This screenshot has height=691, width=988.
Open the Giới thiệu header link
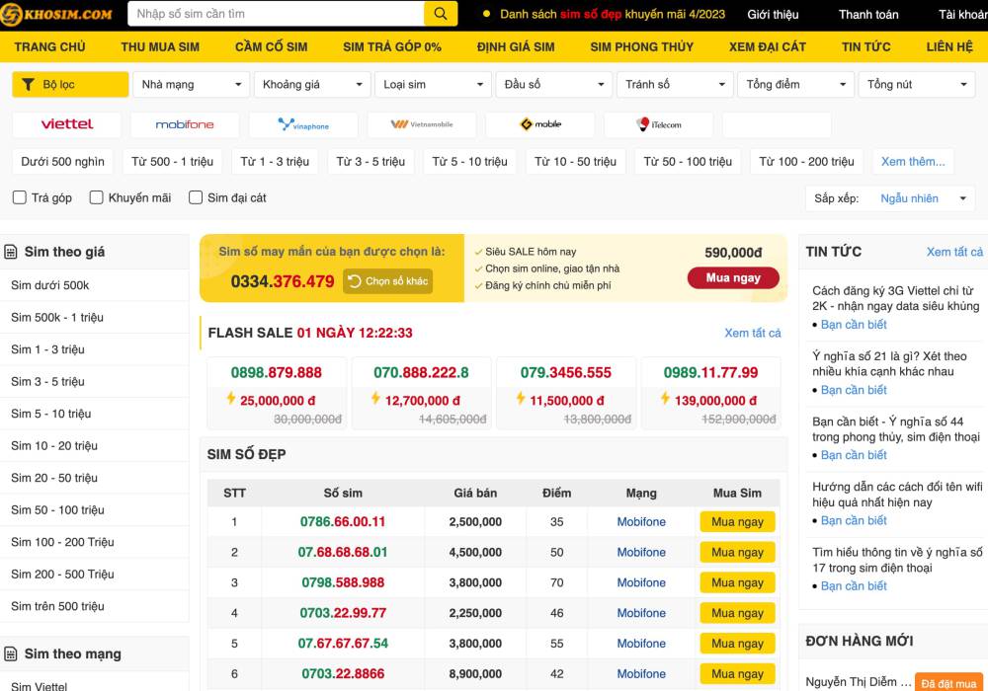tap(773, 15)
